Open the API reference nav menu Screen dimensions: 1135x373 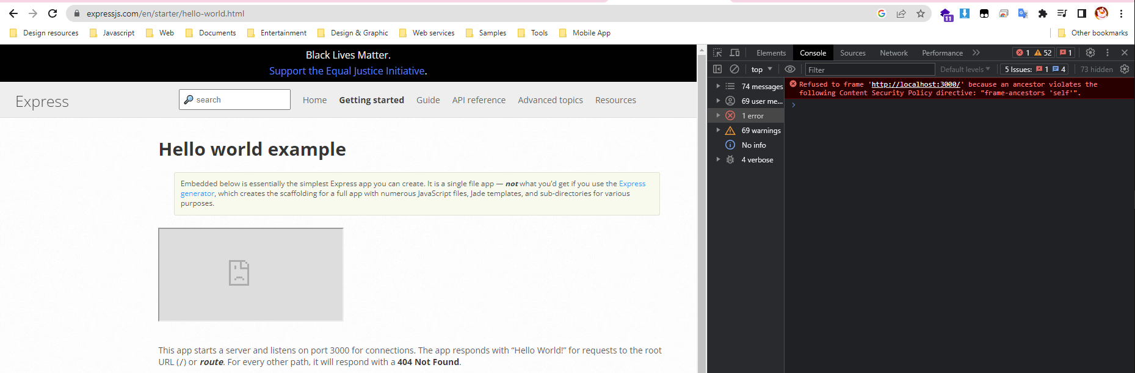click(479, 100)
